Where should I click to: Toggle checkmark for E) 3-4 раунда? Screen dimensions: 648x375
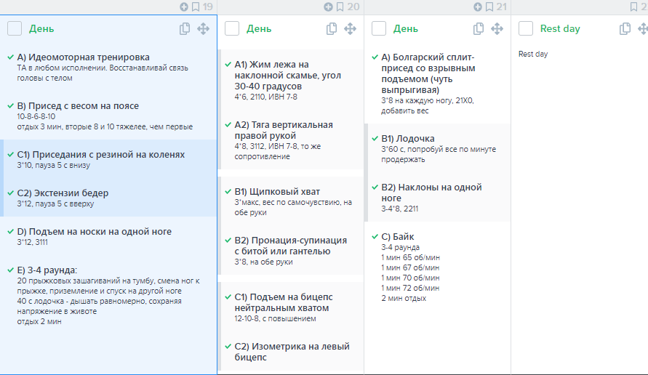tap(11, 270)
